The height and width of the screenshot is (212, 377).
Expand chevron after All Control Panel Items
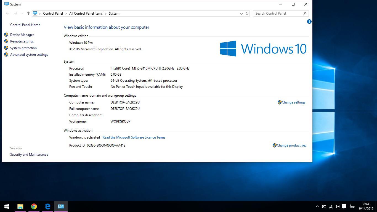(106, 14)
